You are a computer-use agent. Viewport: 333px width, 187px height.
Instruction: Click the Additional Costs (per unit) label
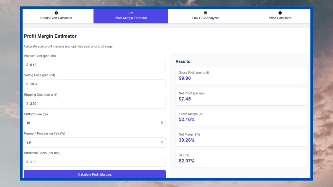coord(42,153)
